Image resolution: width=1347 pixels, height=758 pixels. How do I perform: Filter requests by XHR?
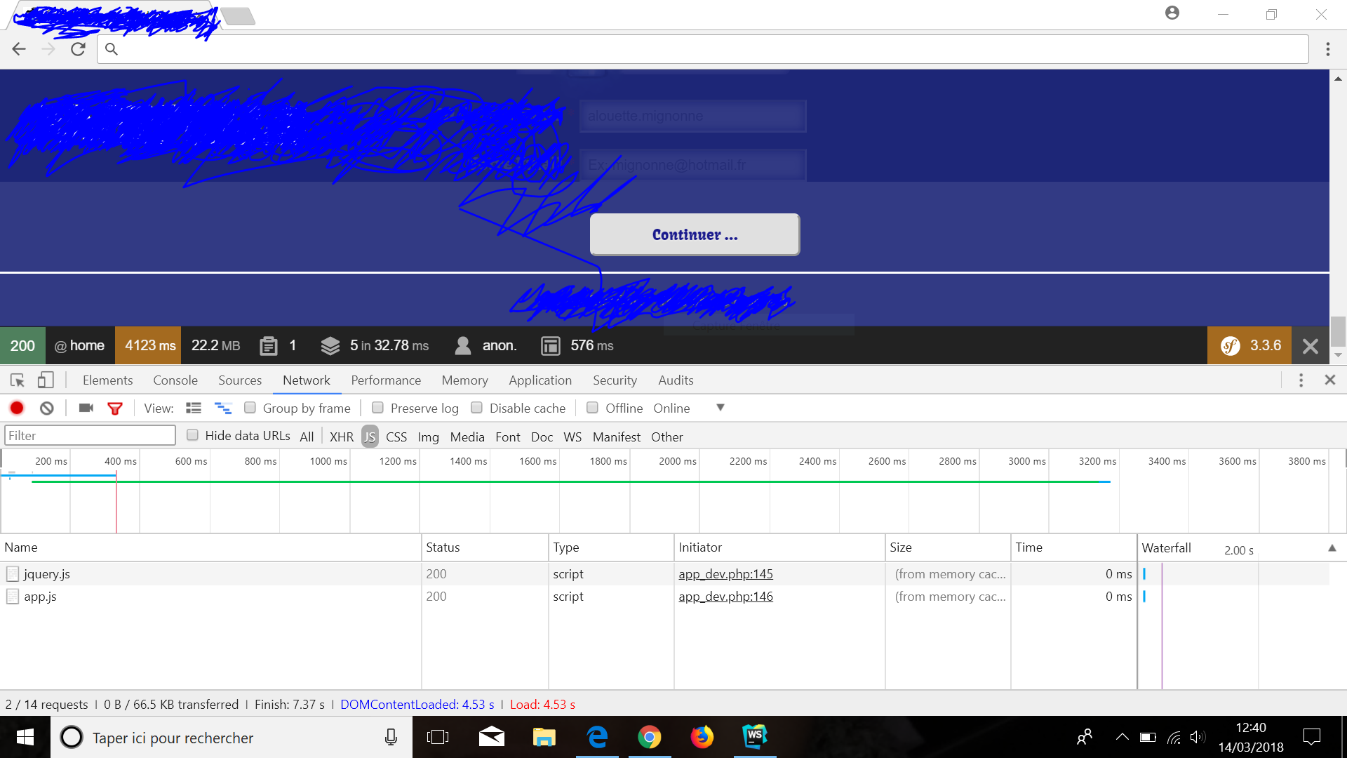(x=342, y=437)
